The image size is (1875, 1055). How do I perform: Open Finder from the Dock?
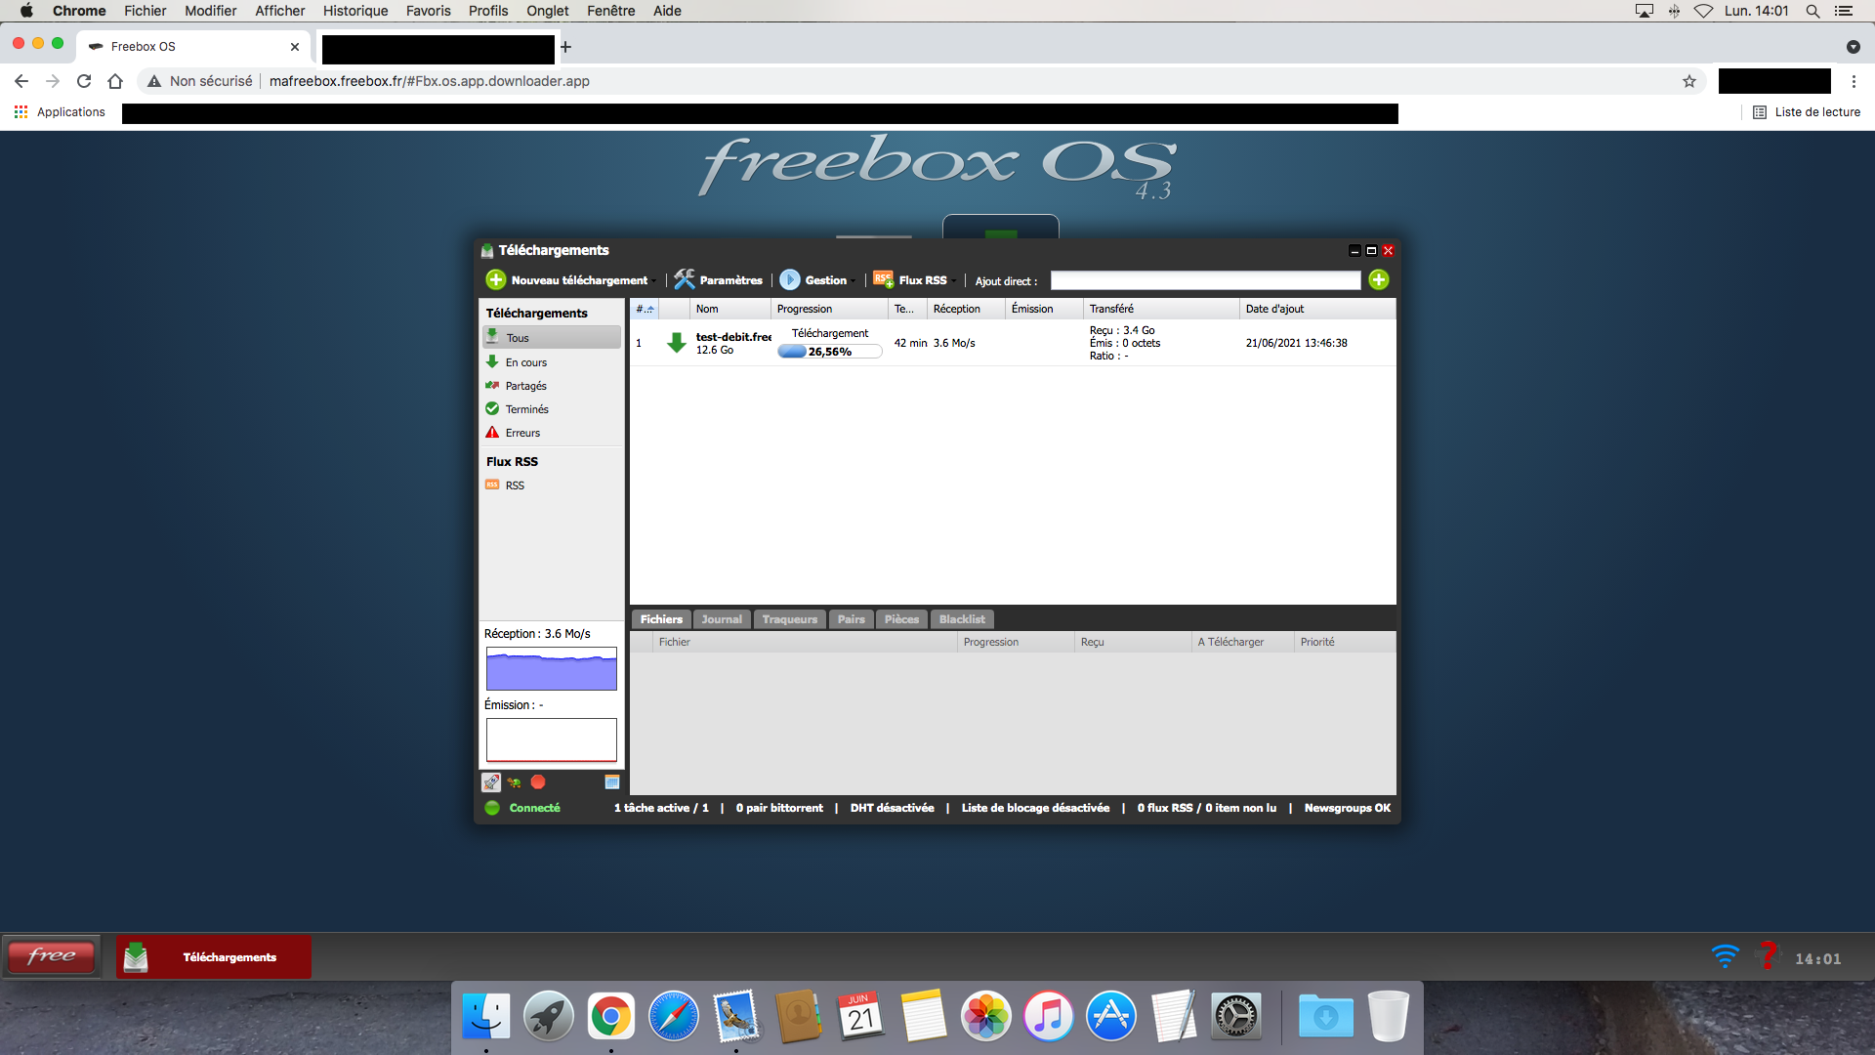tap(486, 1016)
